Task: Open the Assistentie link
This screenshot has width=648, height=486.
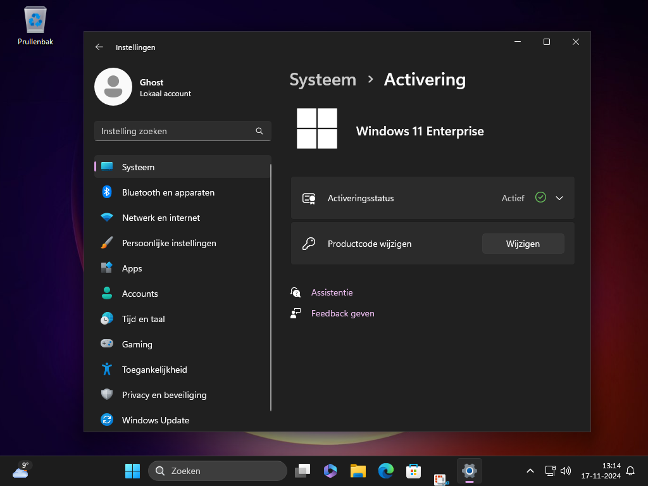Action: 332,292
